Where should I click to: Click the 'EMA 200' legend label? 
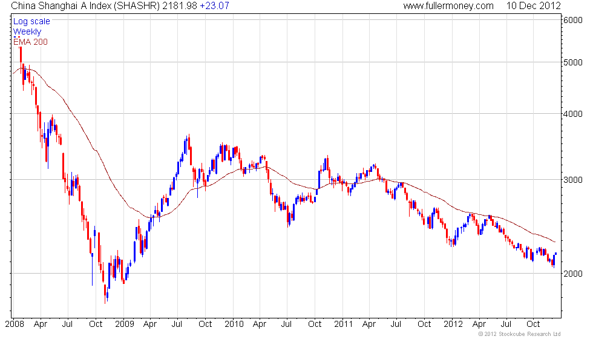click(x=31, y=42)
